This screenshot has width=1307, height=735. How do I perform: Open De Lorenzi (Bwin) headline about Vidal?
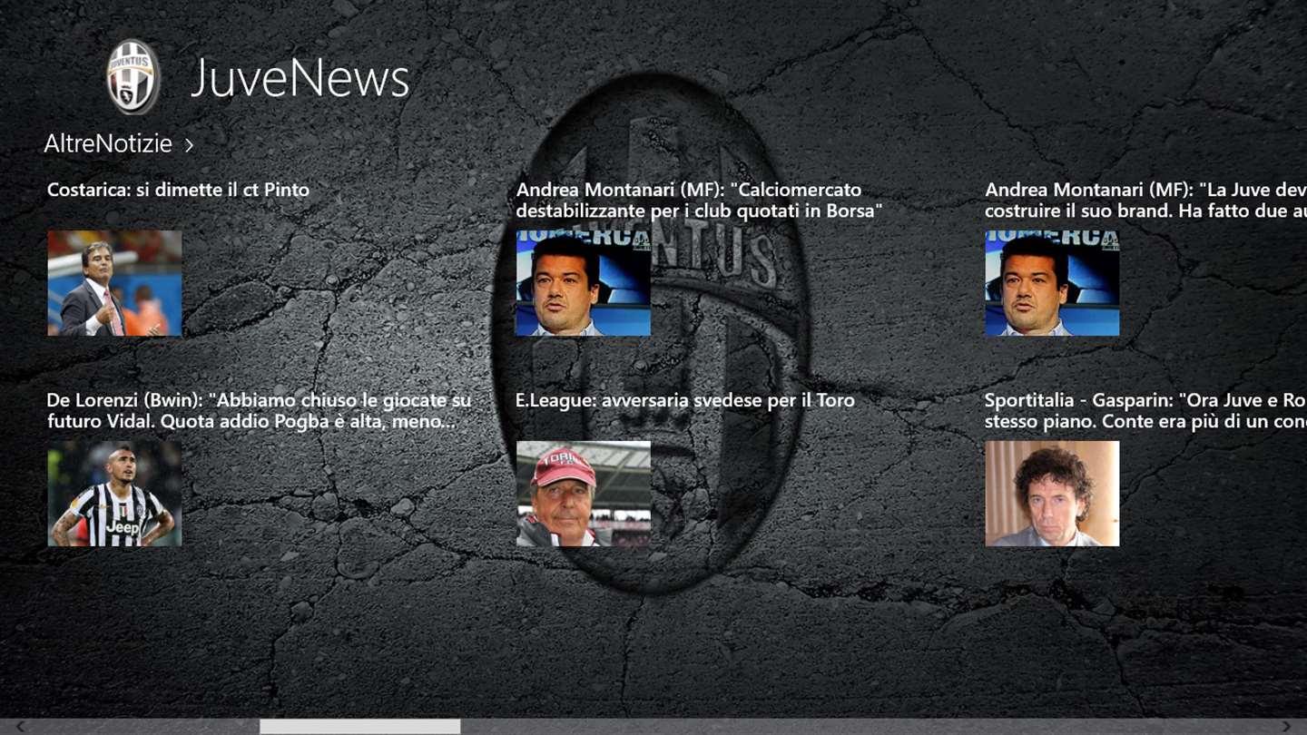(259, 410)
